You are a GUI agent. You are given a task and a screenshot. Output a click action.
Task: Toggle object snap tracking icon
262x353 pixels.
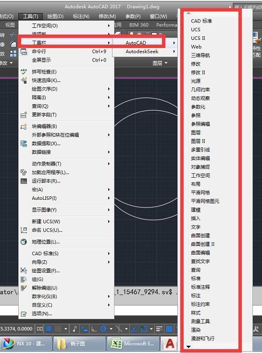click(135, 329)
